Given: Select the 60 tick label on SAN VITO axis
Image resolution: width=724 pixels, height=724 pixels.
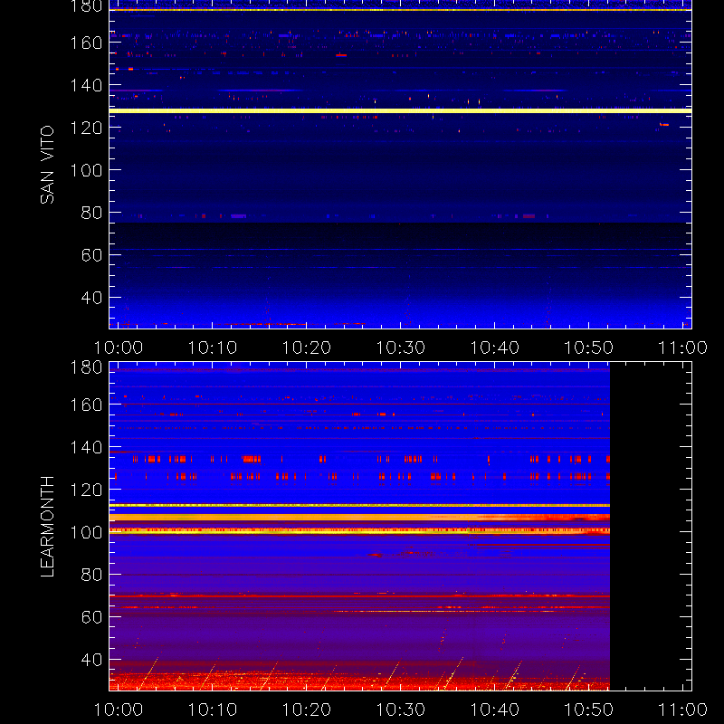Looking at the screenshot, I should [x=91, y=255].
